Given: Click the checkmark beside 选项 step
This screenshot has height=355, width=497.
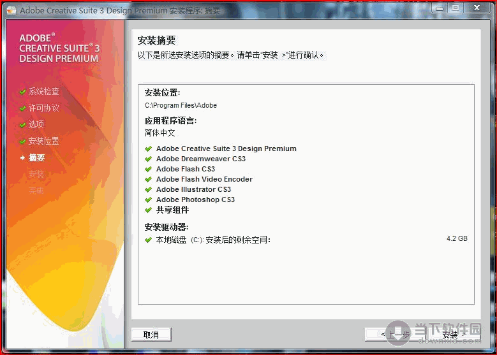Looking at the screenshot, I should 22,125.
